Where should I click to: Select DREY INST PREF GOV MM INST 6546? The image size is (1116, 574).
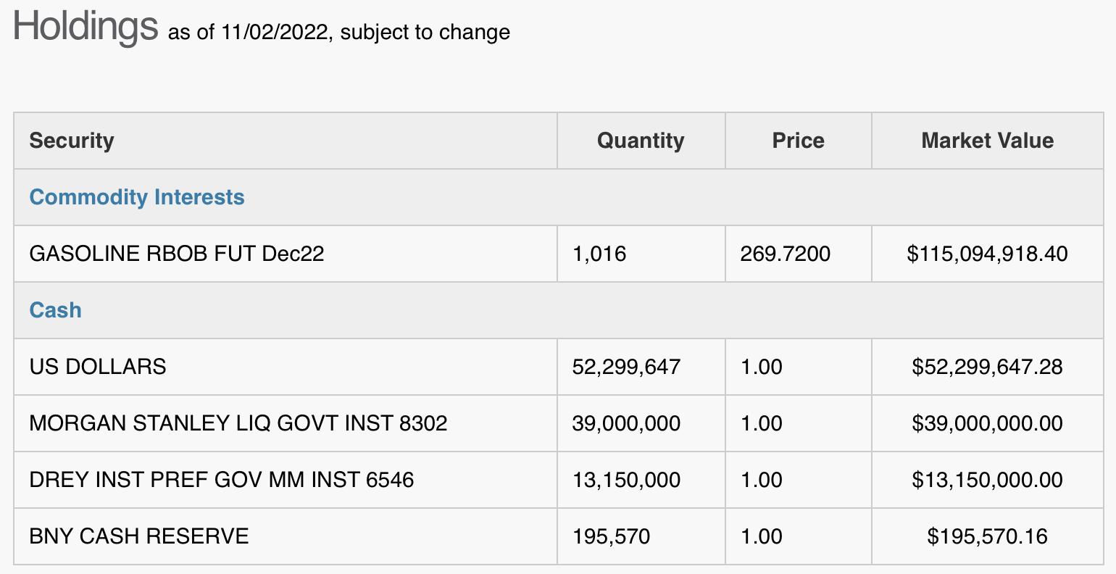click(222, 480)
